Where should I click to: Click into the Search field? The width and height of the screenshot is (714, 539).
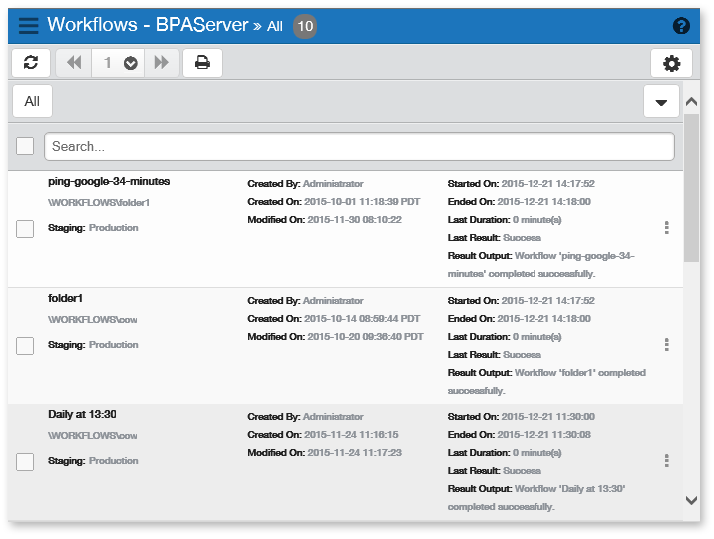(359, 146)
